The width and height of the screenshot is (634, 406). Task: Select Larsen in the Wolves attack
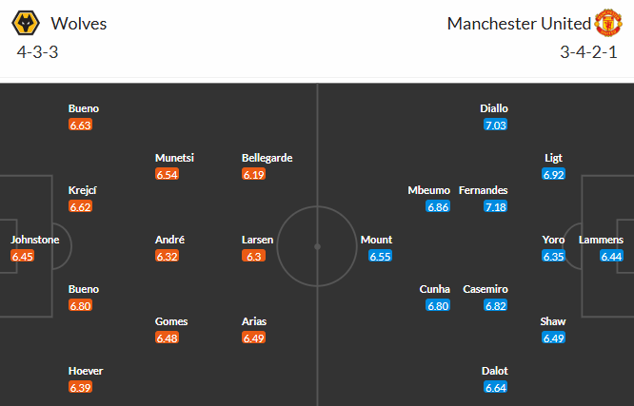257,240
